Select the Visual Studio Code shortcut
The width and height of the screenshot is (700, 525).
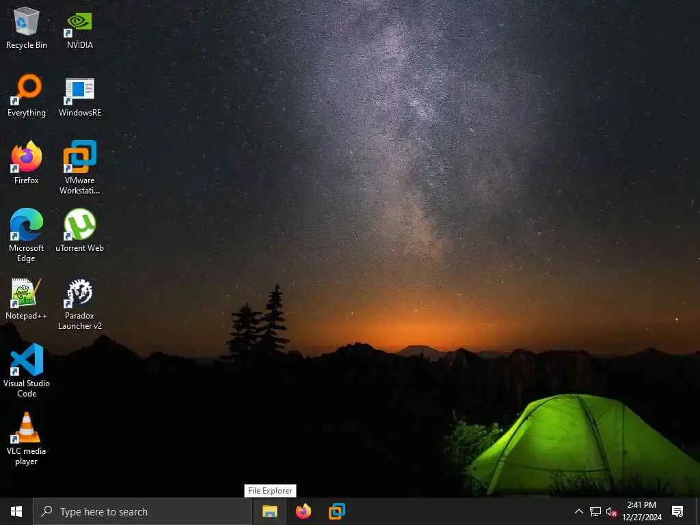27,371
